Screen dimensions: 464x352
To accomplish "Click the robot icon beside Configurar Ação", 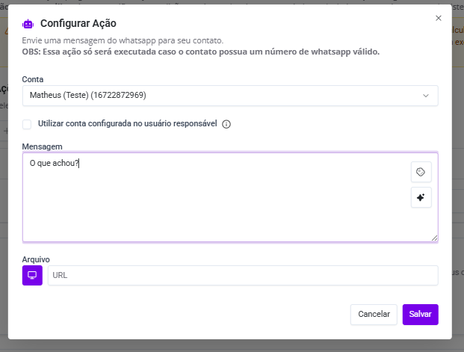I will [28, 24].
